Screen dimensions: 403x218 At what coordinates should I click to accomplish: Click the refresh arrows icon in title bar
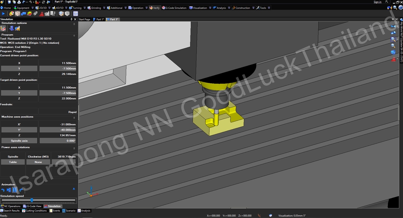(43, 2)
